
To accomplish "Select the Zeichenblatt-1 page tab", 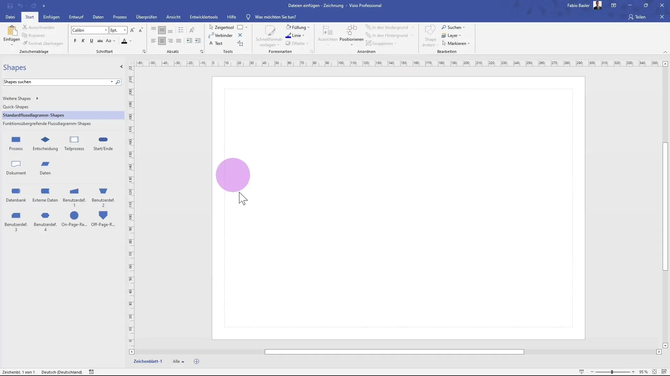I will (148, 361).
